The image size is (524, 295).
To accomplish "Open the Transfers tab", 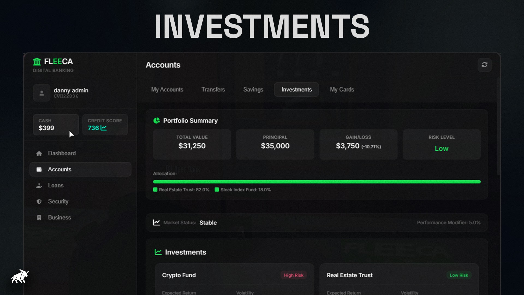I will click(213, 90).
